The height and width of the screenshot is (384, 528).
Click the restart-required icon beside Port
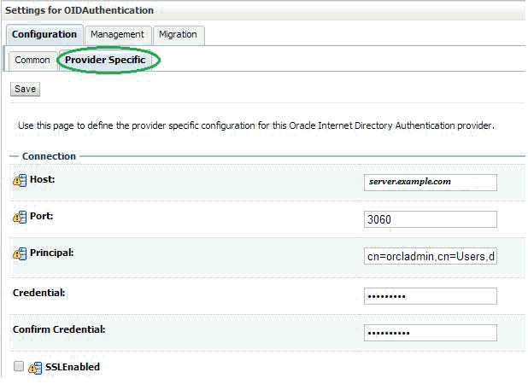click(x=20, y=217)
